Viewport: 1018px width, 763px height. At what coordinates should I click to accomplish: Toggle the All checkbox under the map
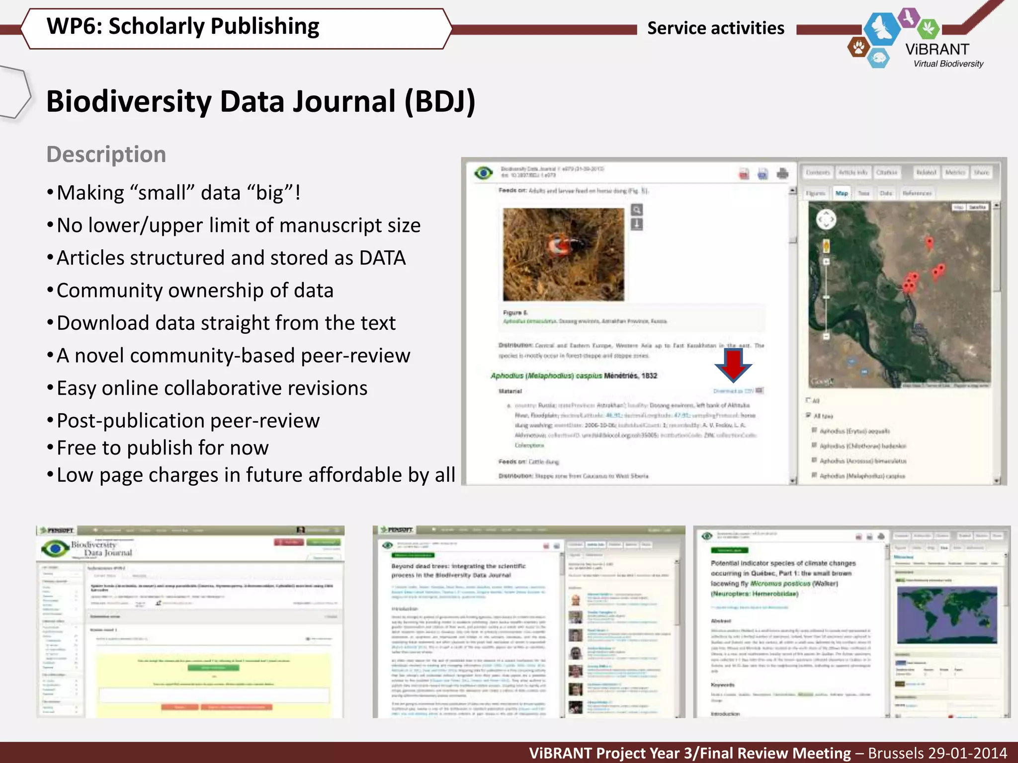808,400
